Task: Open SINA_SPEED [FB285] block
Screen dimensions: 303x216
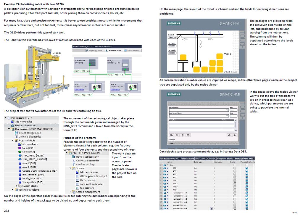Action: tap(33, 156)
